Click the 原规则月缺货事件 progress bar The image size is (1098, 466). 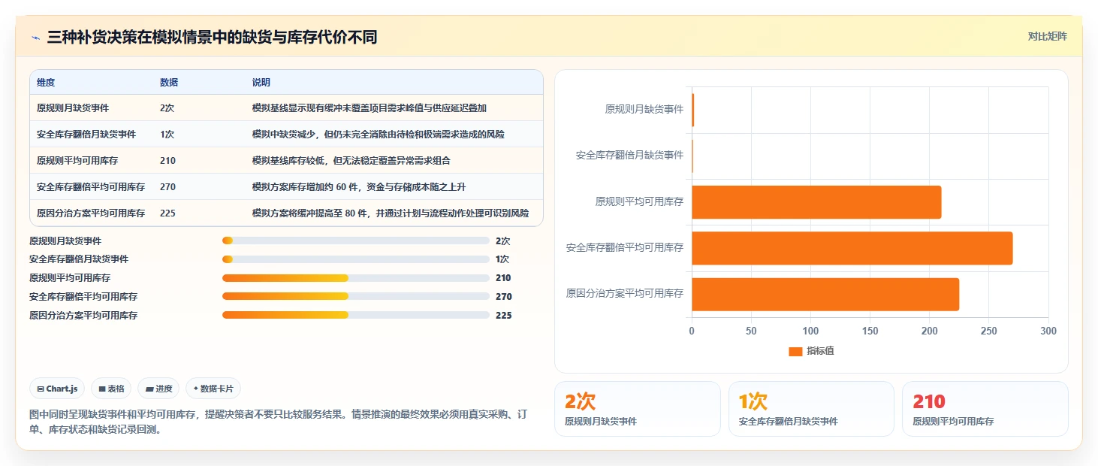356,241
